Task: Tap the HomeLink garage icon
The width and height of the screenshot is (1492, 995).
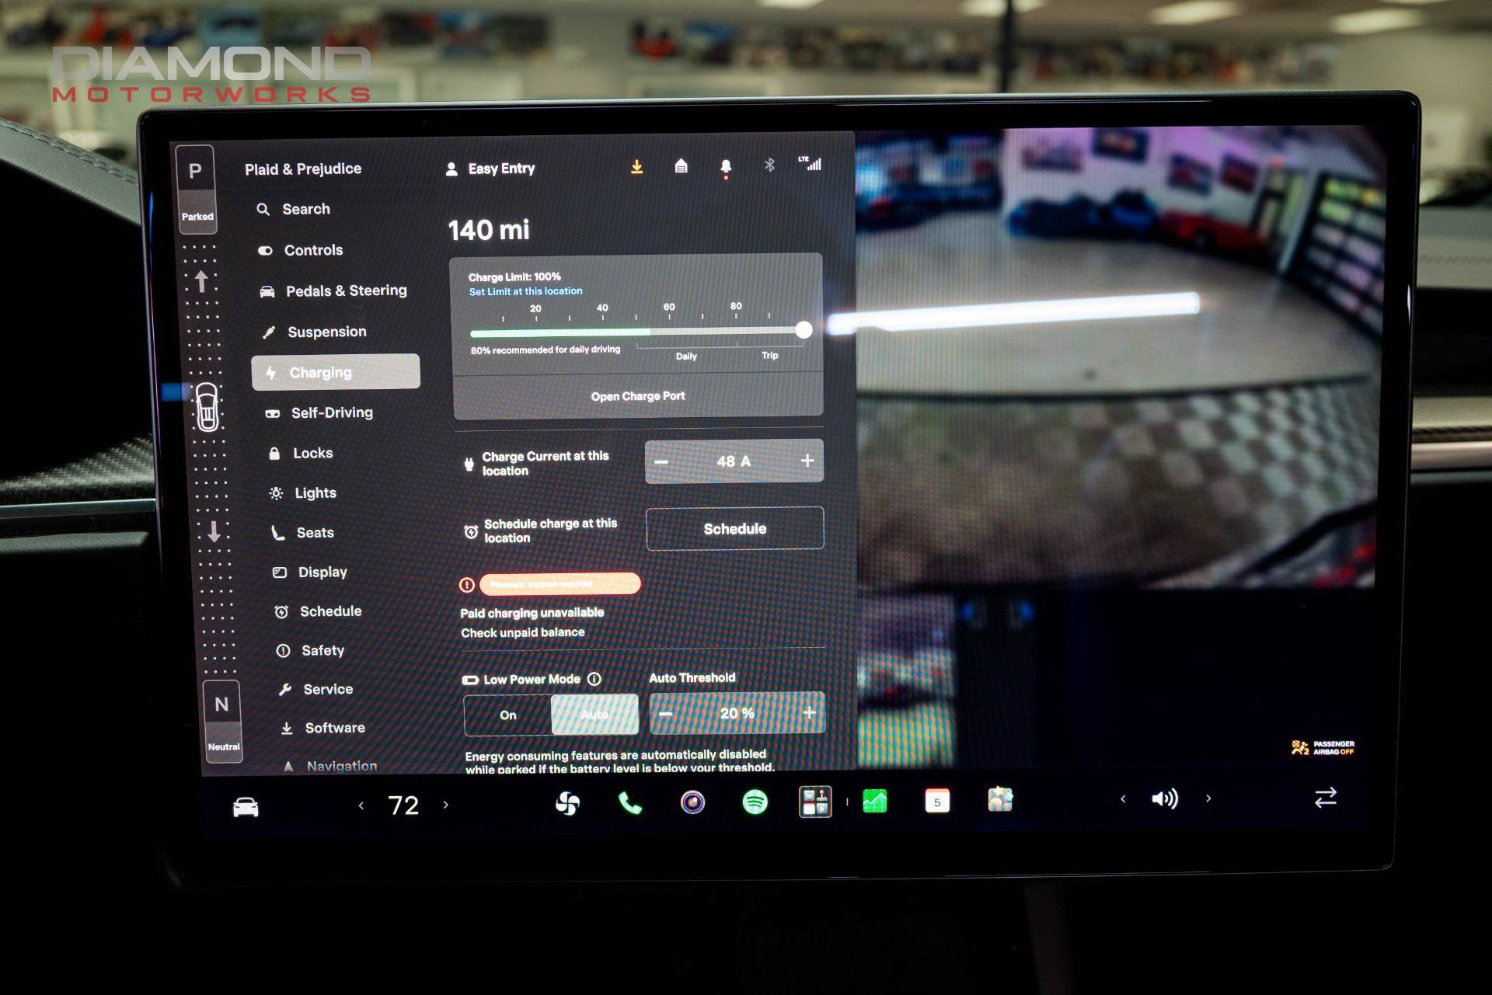Action: pyautogui.click(x=681, y=166)
